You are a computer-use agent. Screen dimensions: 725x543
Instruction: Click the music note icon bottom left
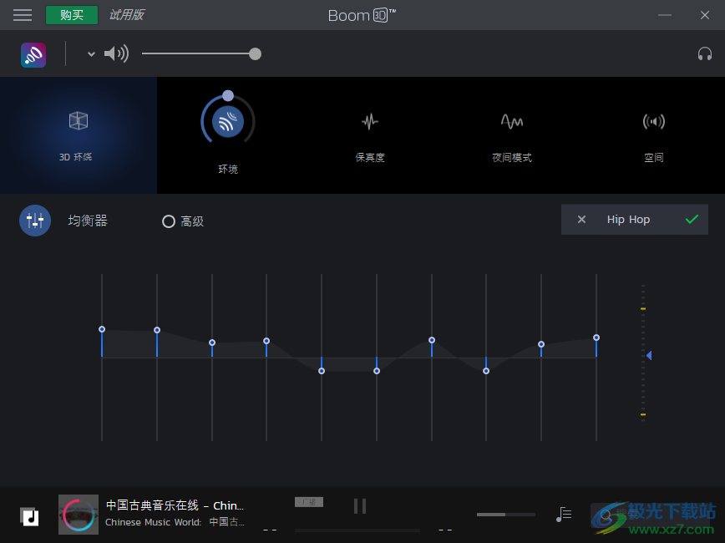[x=29, y=516]
